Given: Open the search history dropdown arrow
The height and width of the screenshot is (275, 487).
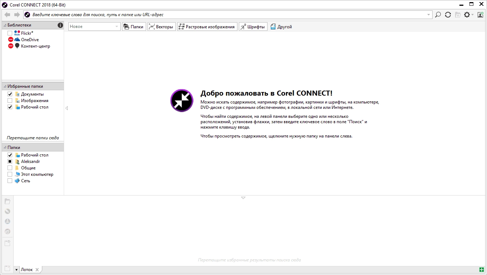Looking at the screenshot, I should (x=429, y=15).
